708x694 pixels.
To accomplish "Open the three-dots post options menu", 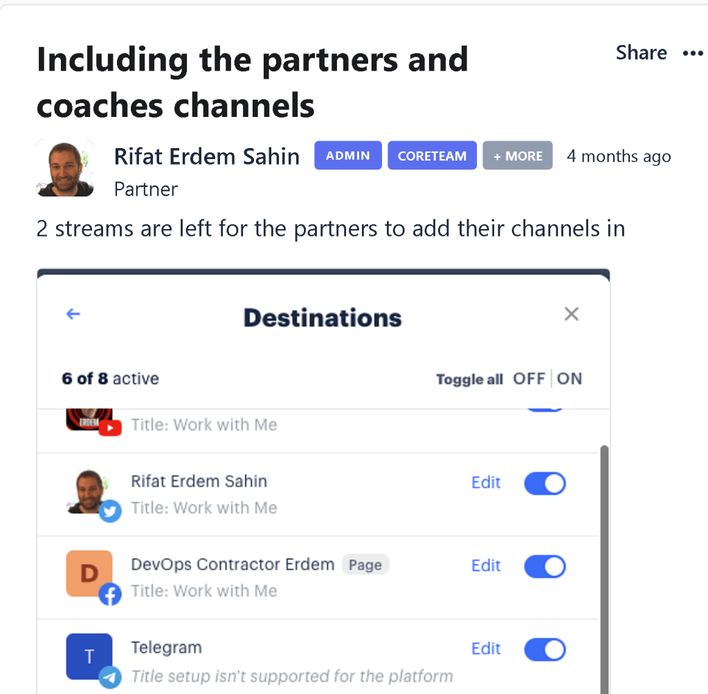I will click(x=693, y=54).
